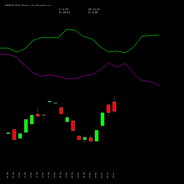Click the '12 May' date axis label
Viewport: 184px width, 184px height.
click(25, 175)
